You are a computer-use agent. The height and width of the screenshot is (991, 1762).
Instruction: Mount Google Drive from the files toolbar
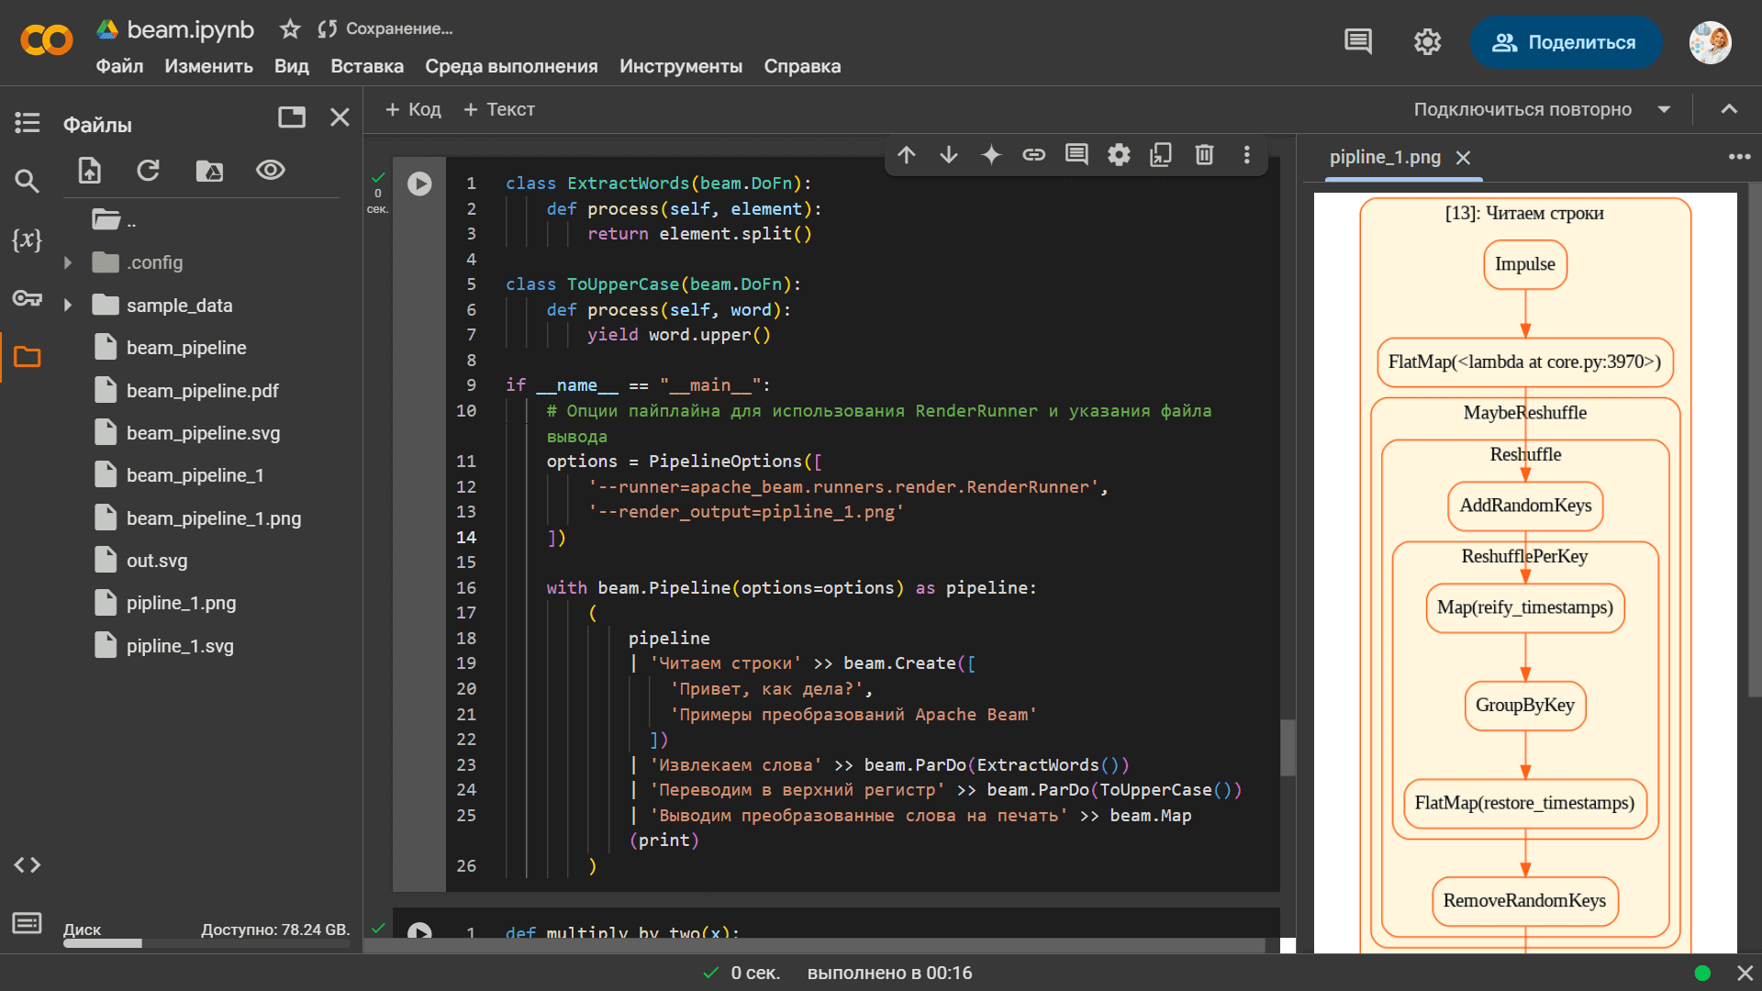[209, 171]
